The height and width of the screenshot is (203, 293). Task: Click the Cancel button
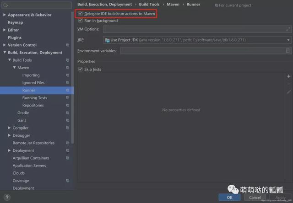coord(255,198)
